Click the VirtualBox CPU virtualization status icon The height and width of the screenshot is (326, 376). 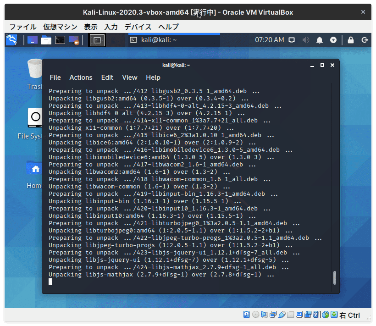pos(316,315)
